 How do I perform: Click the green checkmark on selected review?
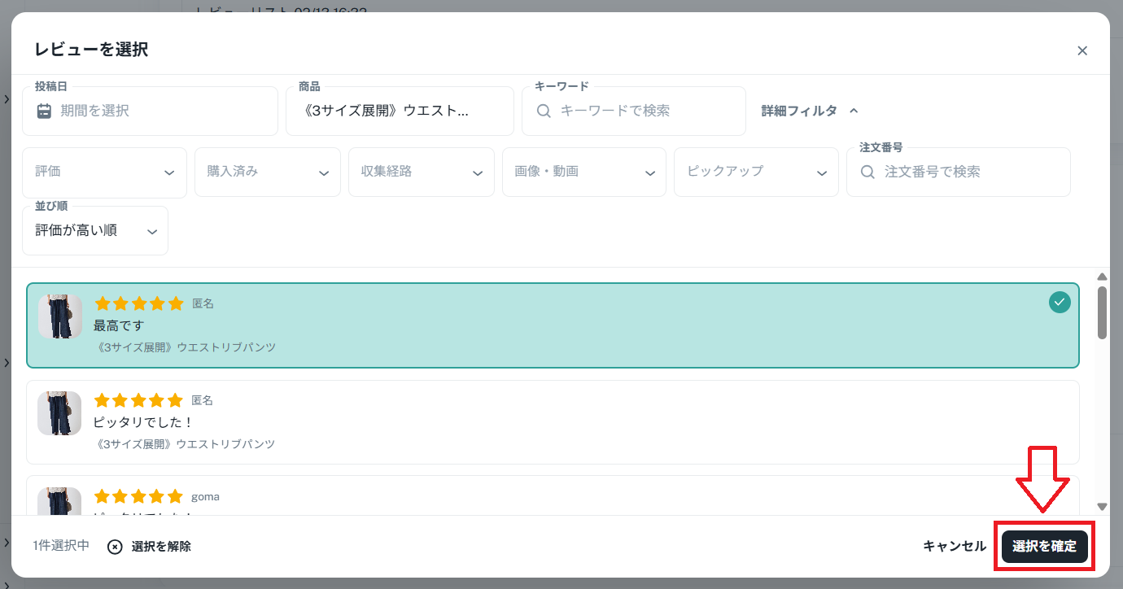[1059, 303]
